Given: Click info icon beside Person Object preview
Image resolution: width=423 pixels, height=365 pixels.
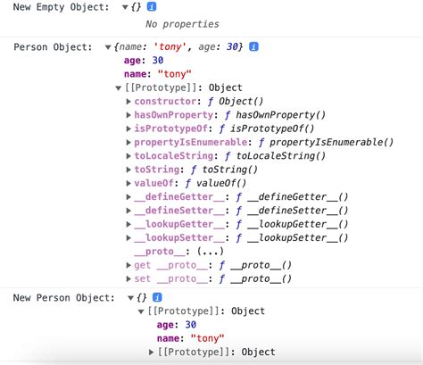Looking at the screenshot, I should tap(253, 46).
